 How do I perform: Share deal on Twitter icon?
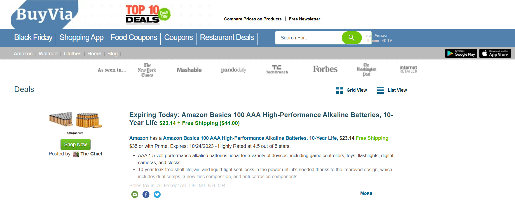[x=157, y=194]
